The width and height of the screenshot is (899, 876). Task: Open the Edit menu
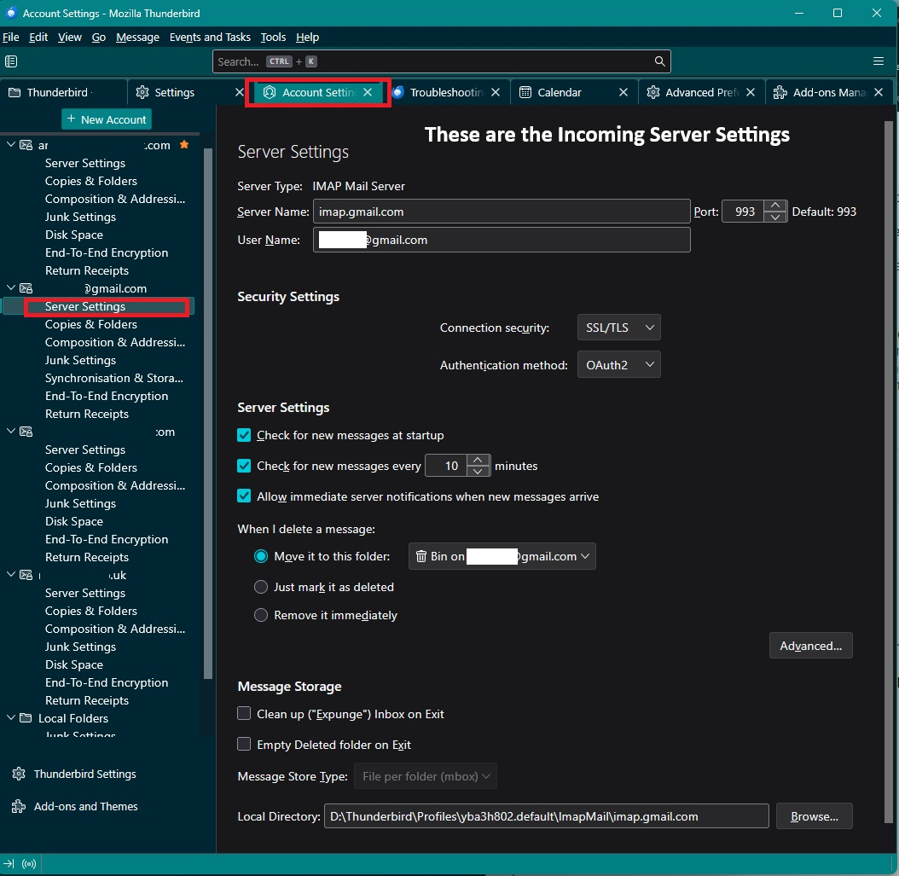[38, 38]
